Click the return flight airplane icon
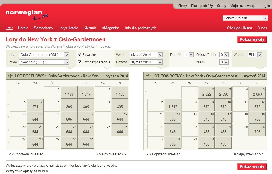 (148, 76)
